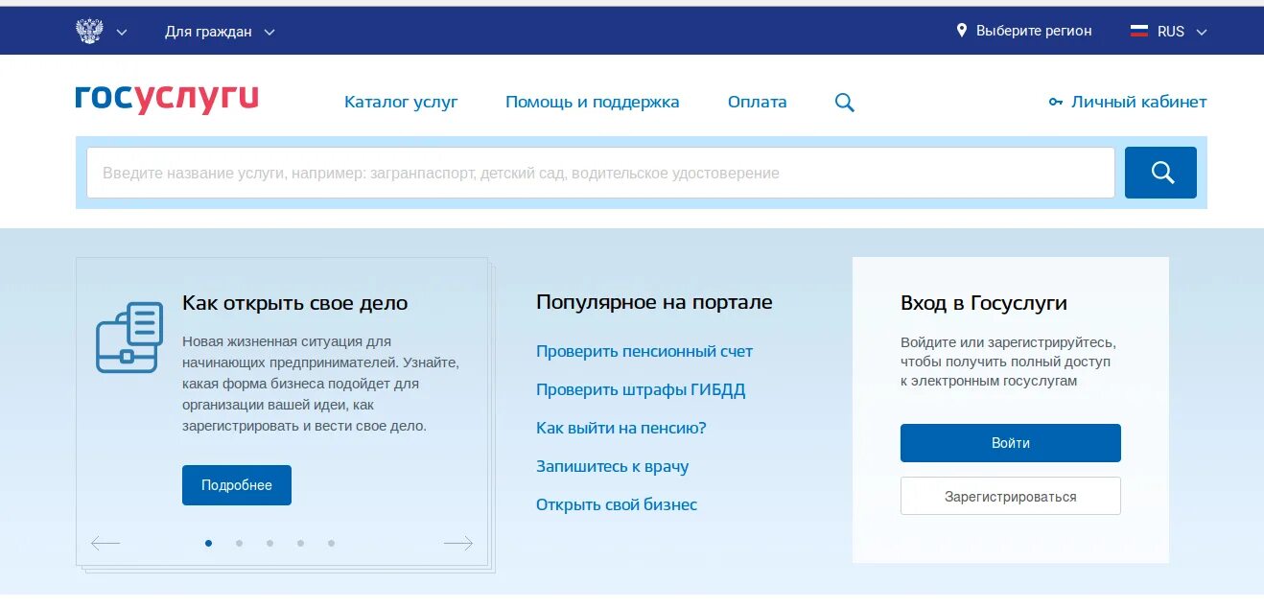Select the first carousel dot

(x=208, y=543)
